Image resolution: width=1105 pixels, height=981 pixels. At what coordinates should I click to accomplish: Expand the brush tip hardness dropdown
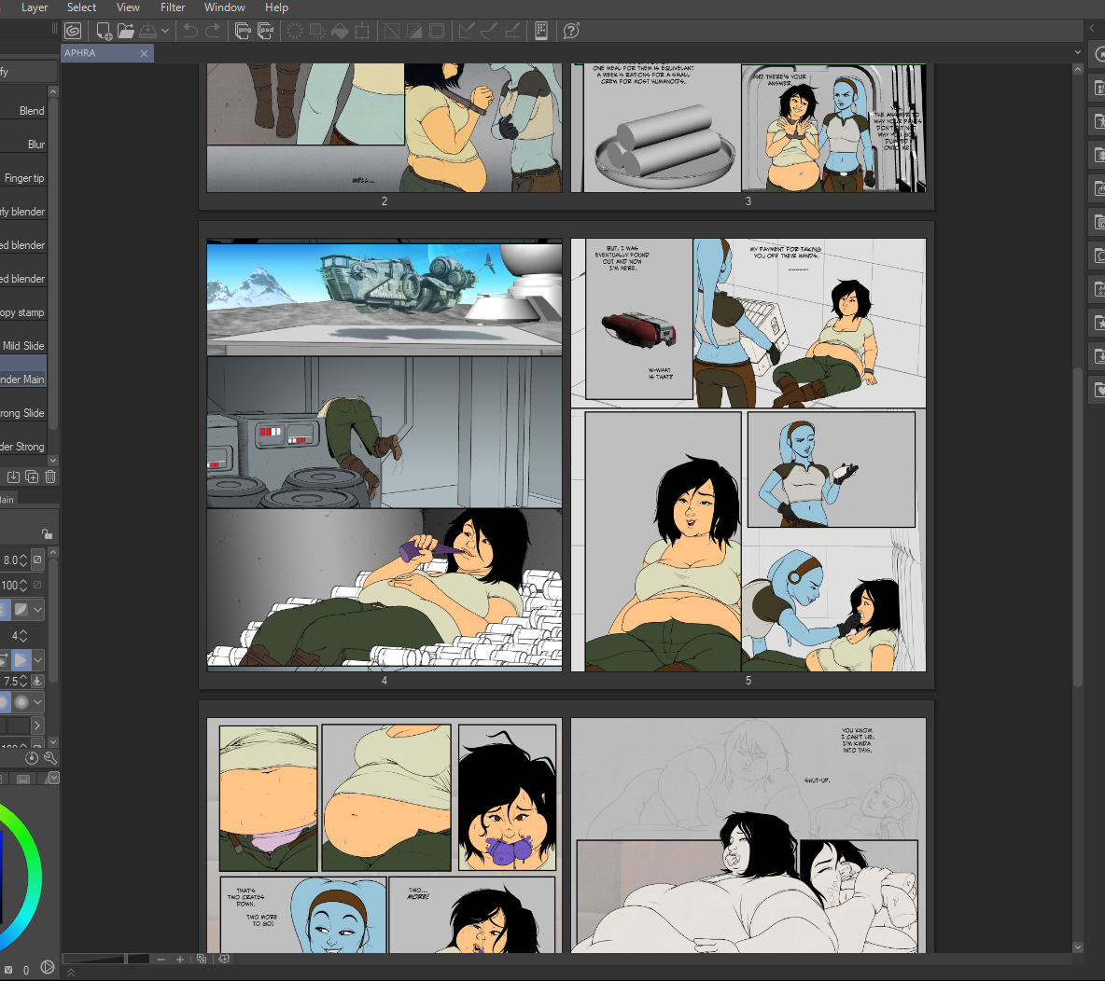(37, 702)
